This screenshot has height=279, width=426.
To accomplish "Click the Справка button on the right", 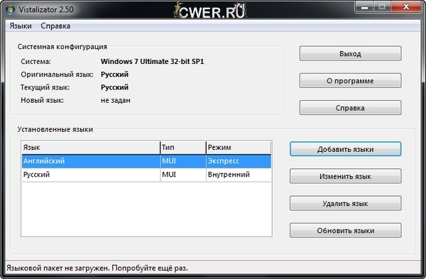I will (350, 108).
